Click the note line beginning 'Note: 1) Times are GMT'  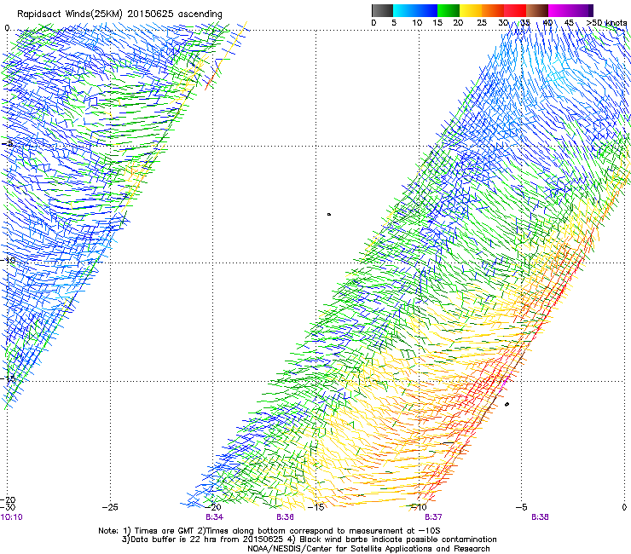click(269, 531)
